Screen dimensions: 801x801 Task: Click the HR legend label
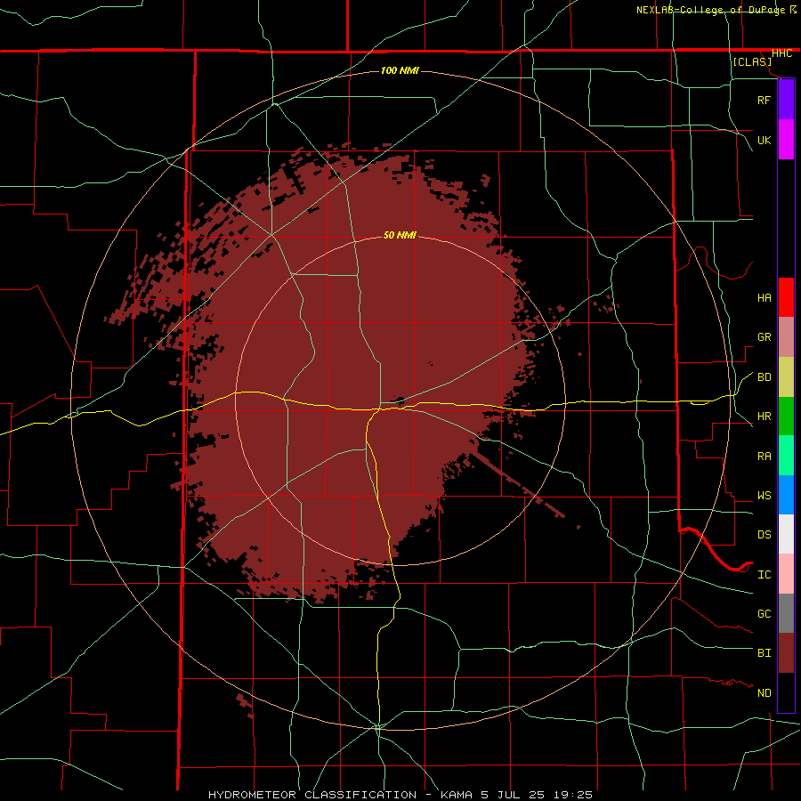pyautogui.click(x=764, y=417)
